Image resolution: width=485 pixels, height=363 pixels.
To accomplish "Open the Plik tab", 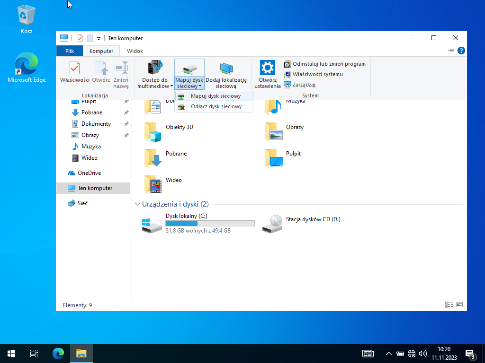I will pos(69,51).
